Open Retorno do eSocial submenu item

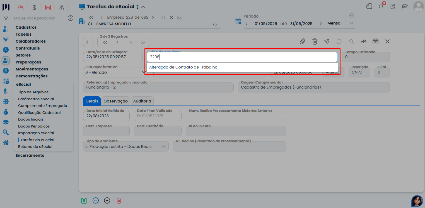click(x=35, y=146)
